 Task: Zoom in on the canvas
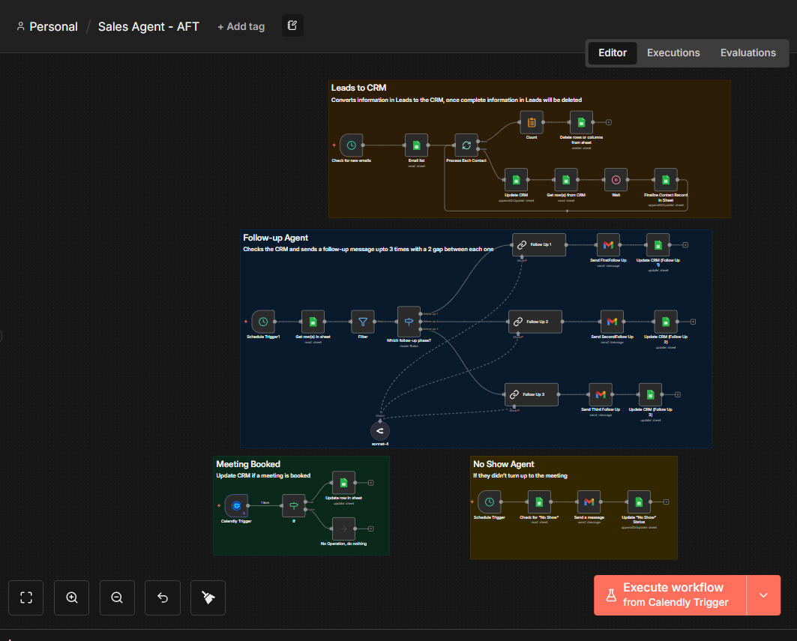click(71, 598)
